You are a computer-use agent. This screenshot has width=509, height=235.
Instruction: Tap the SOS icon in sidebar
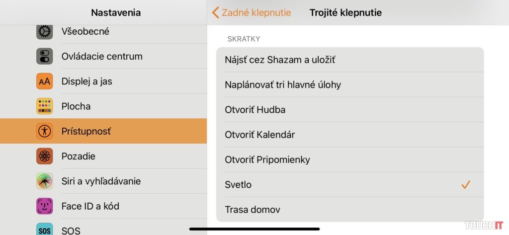pyautogui.click(x=45, y=230)
